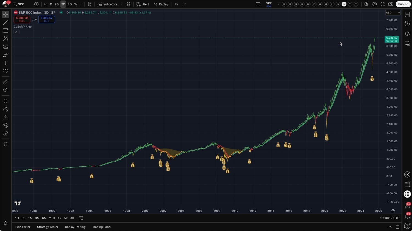Open the heart icons tool
The width and height of the screenshot is (412, 231).
tap(5, 71)
